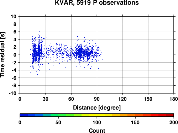
Task: Click the colorbar tick label '100'
Action: click(97, 122)
